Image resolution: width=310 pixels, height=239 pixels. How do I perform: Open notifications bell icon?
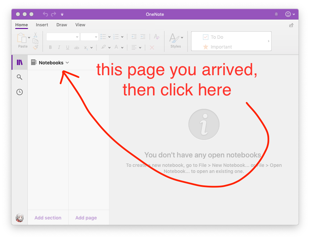click(x=276, y=14)
